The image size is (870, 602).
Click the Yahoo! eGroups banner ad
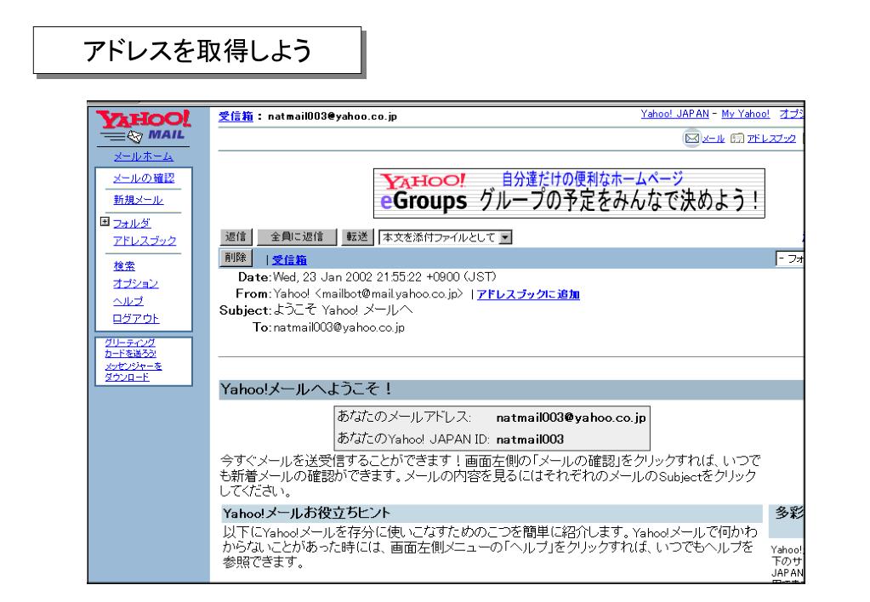569,193
